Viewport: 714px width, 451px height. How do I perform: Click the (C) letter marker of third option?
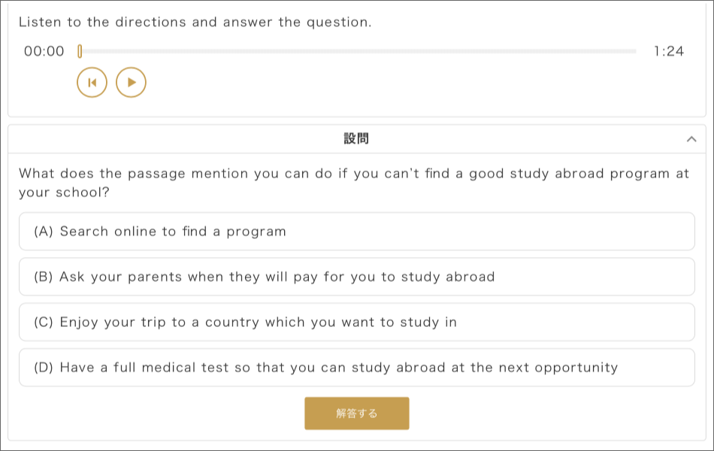pos(44,322)
